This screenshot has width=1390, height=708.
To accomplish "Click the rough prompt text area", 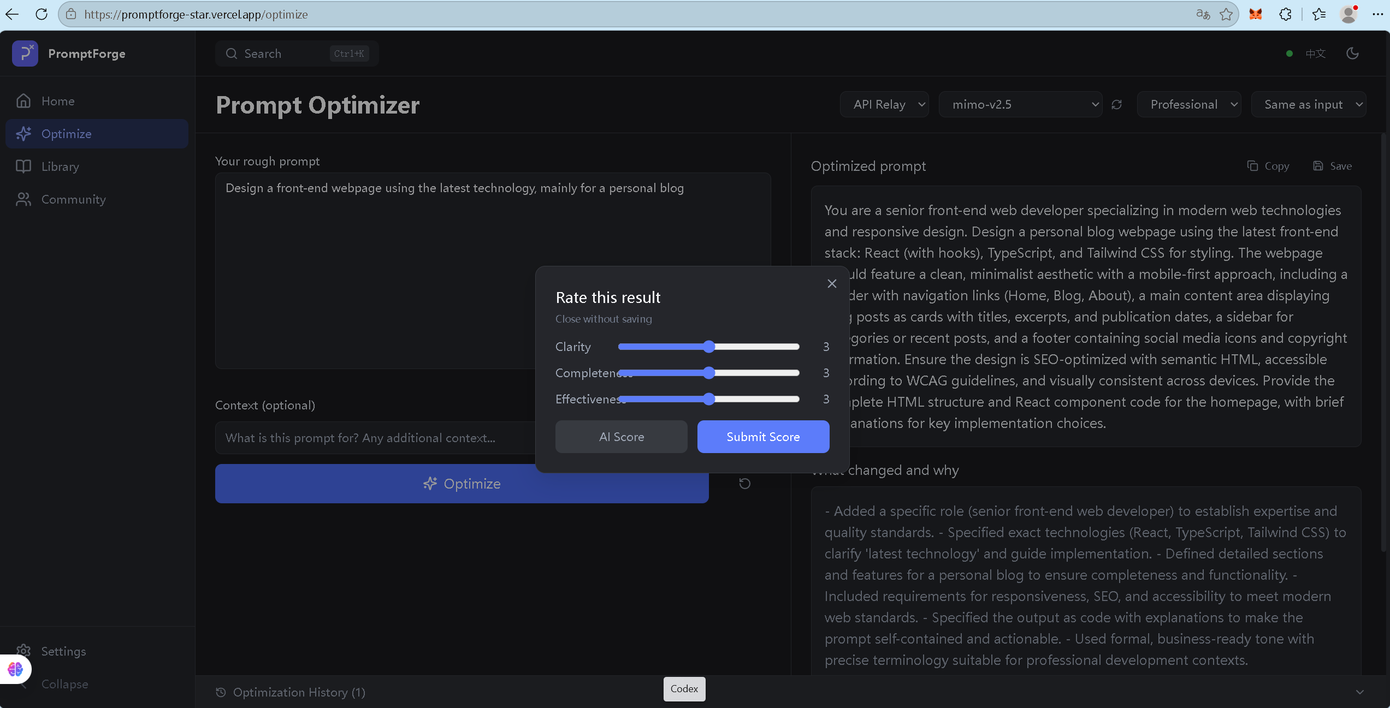I will pyautogui.click(x=493, y=271).
